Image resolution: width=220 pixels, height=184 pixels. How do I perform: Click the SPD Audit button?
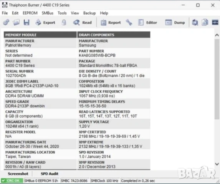click(x=50, y=174)
